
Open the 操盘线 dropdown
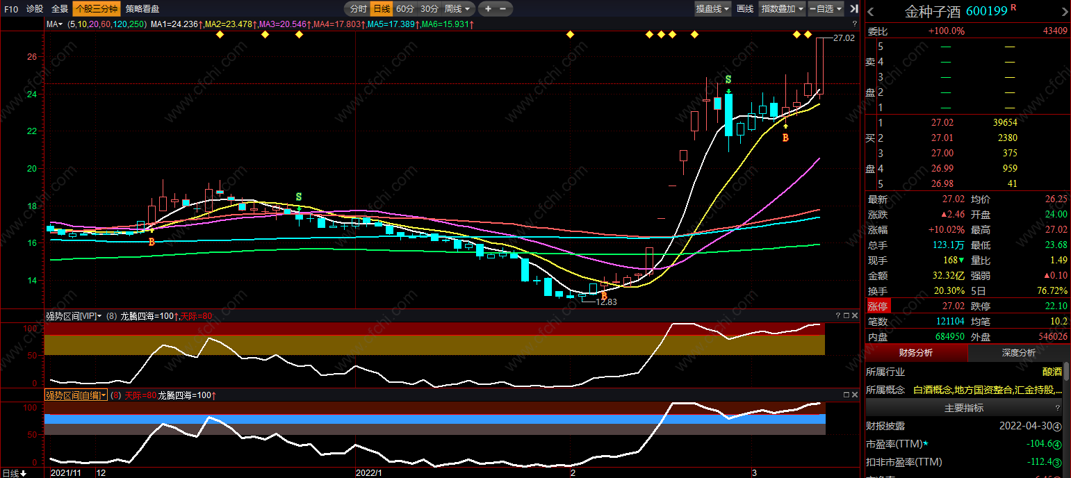713,9
